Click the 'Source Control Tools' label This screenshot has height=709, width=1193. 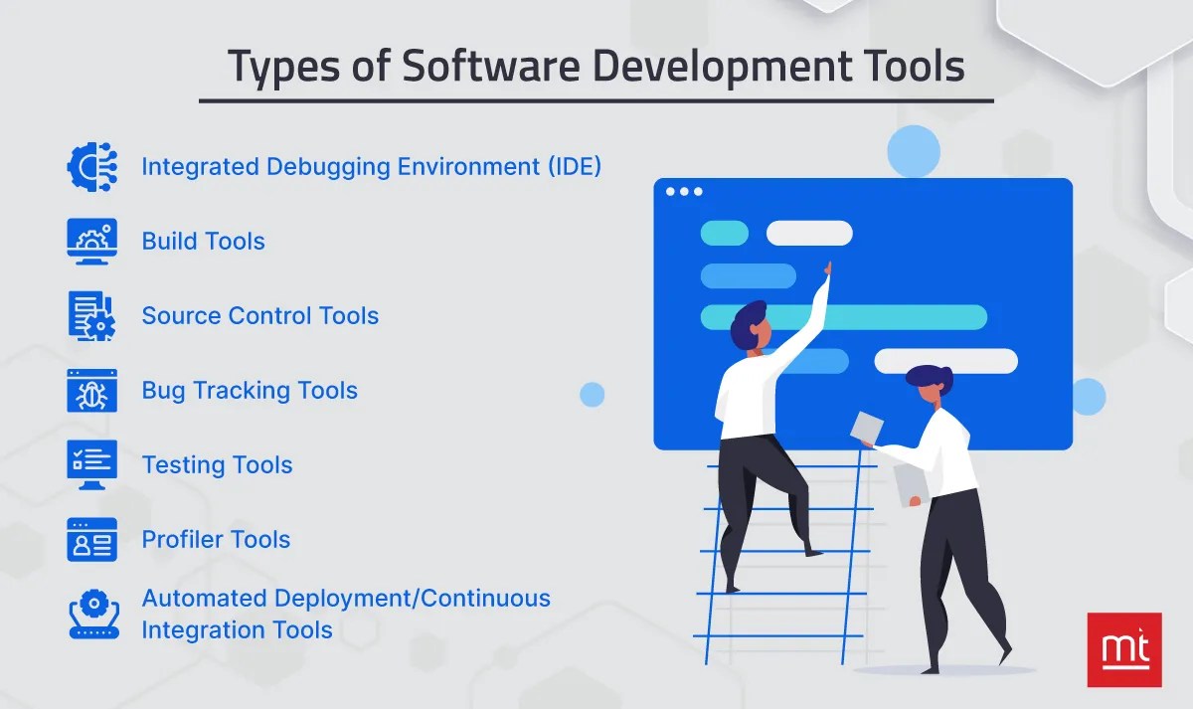point(260,315)
